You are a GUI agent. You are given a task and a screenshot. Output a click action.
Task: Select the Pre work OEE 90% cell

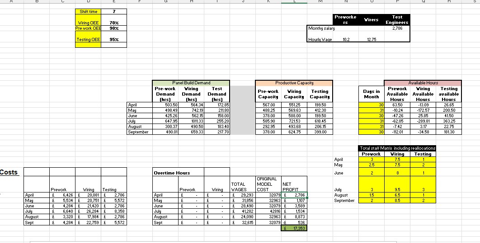click(x=114, y=28)
